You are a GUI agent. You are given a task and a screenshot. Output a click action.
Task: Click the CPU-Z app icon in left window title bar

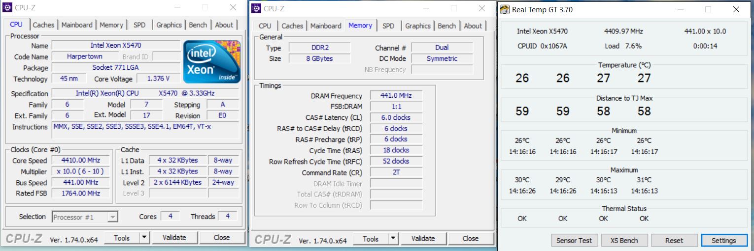click(7, 7)
